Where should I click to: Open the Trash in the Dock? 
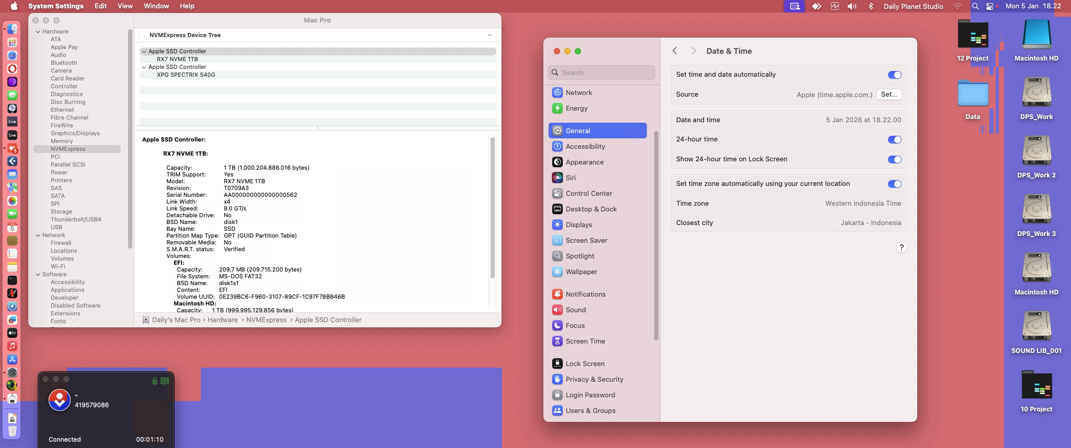click(x=12, y=431)
